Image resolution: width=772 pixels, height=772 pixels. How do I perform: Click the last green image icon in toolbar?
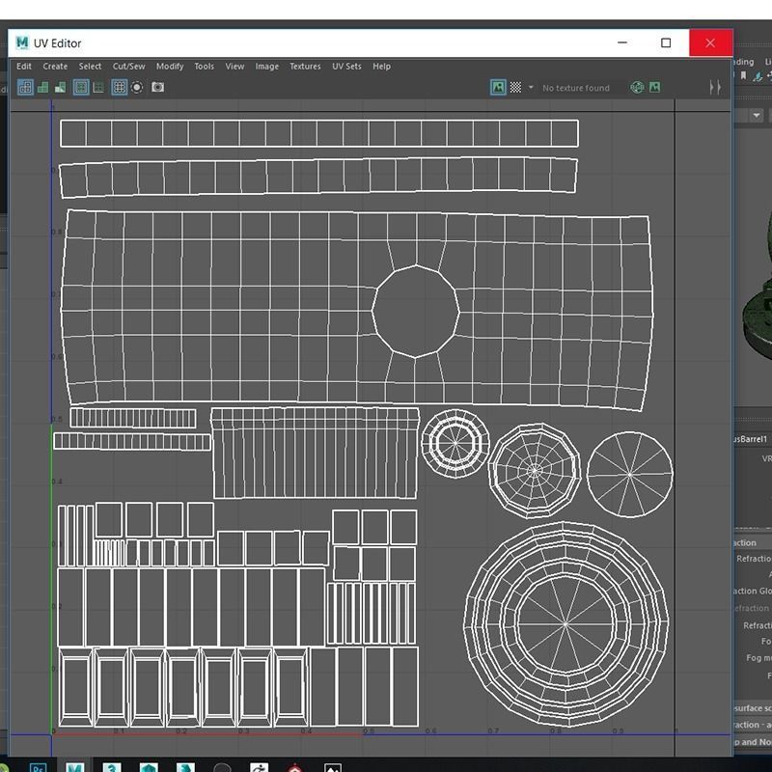point(655,88)
